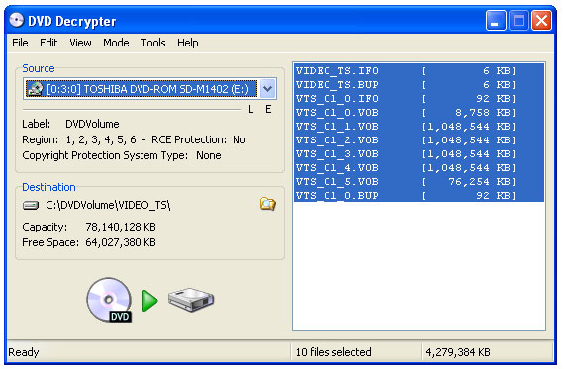Select VIDEO_TS.IFO in the file list
This screenshot has width=564, height=369.
coord(420,71)
